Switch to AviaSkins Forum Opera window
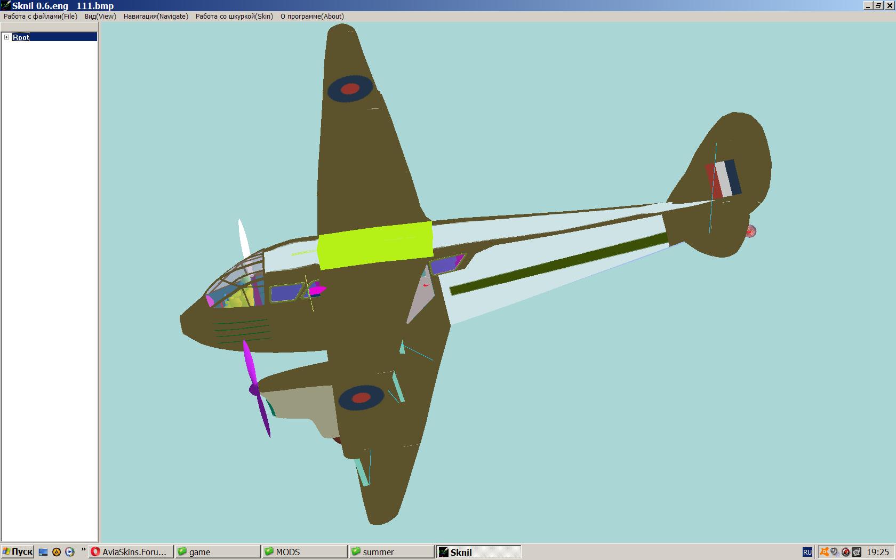Screen dimensions: 896x560 click(x=132, y=552)
